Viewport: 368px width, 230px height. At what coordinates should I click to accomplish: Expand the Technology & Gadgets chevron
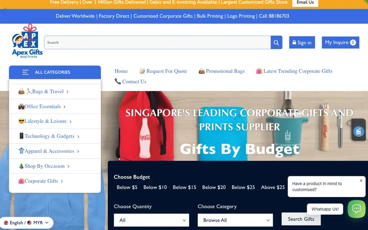(x=78, y=136)
